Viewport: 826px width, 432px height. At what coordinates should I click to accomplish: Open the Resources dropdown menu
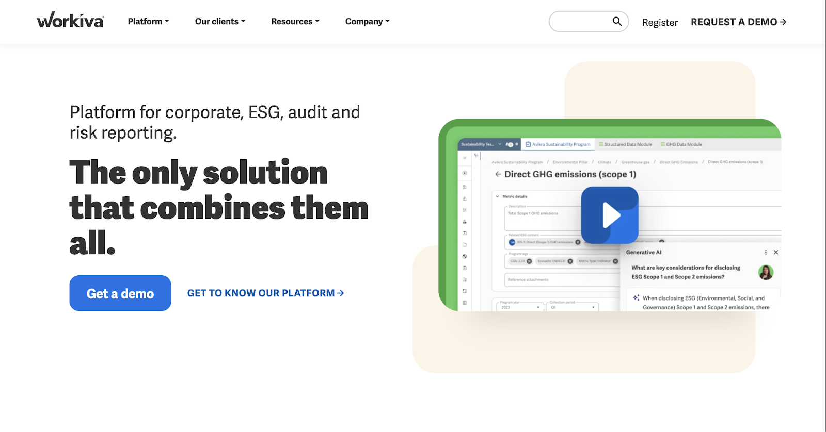295,21
